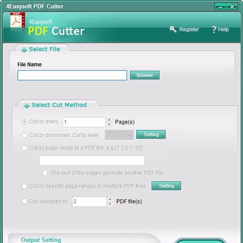Screen dimensions: 243x243
Task: Open the Help link
Action: (223, 29)
